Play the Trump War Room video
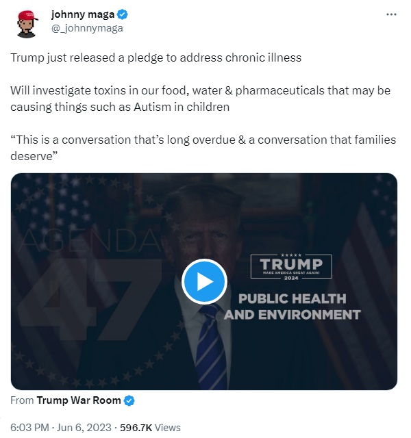This screenshot has width=411, height=438. [x=204, y=281]
